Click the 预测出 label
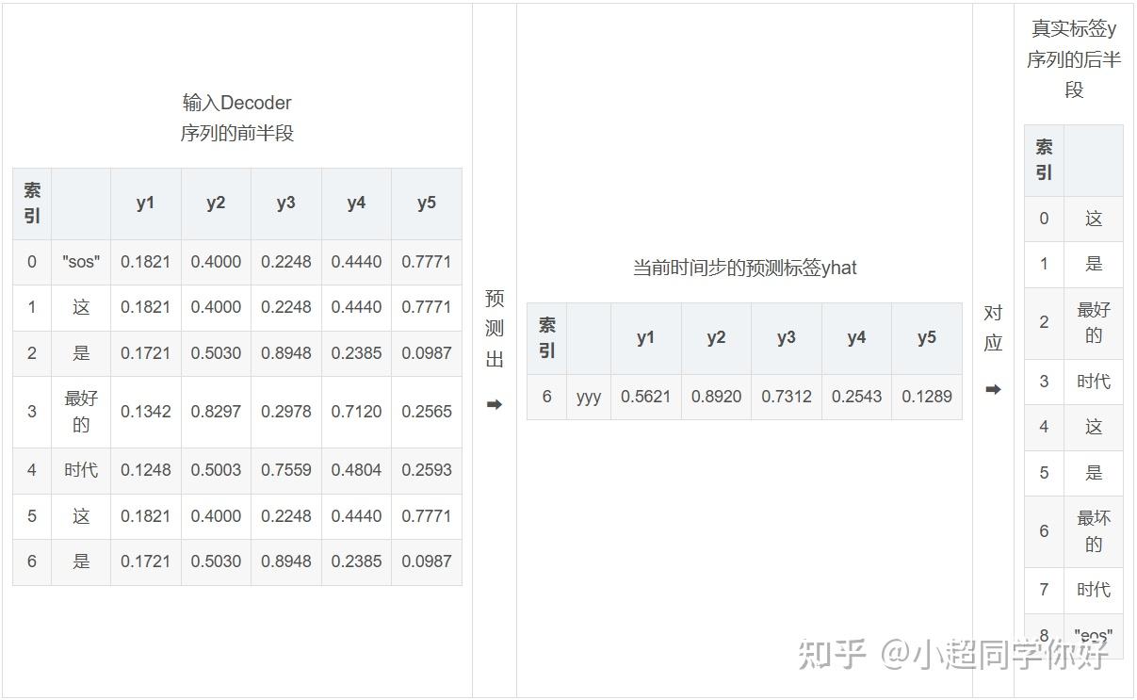 (495, 329)
